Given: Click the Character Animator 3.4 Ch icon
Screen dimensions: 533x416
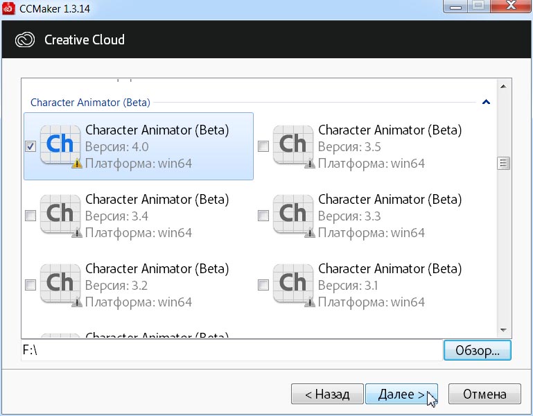Looking at the screenshot, I should [60, 214].
